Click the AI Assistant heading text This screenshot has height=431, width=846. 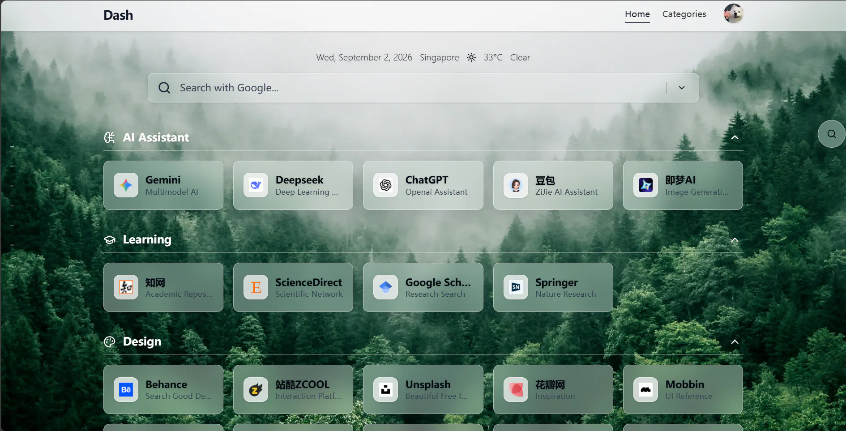tap(156, 137)
